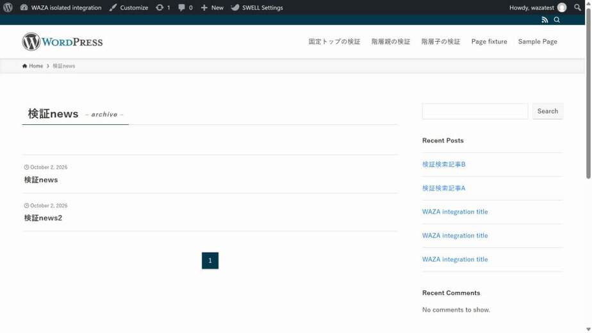Click the sidebar Search button
Viewport: 592px width, 333px height.
[x=548, y=111]
